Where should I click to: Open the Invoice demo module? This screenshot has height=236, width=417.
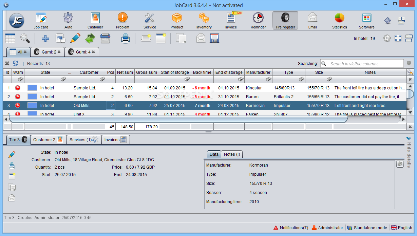click(231, 21)
